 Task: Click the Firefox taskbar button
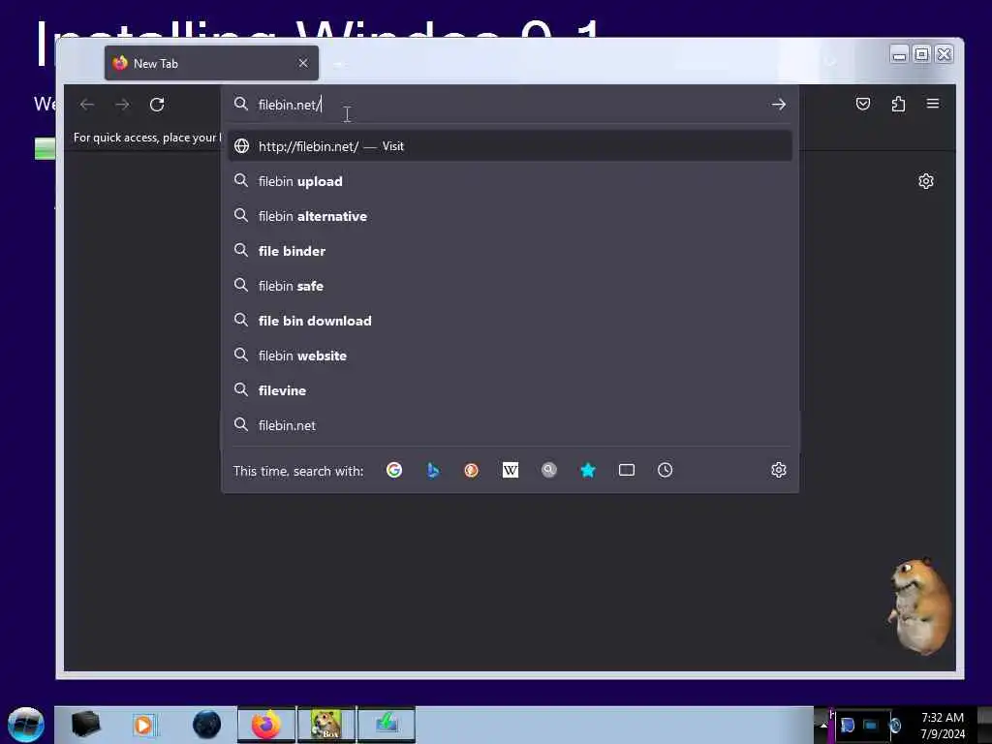click(x=266, y=725)
